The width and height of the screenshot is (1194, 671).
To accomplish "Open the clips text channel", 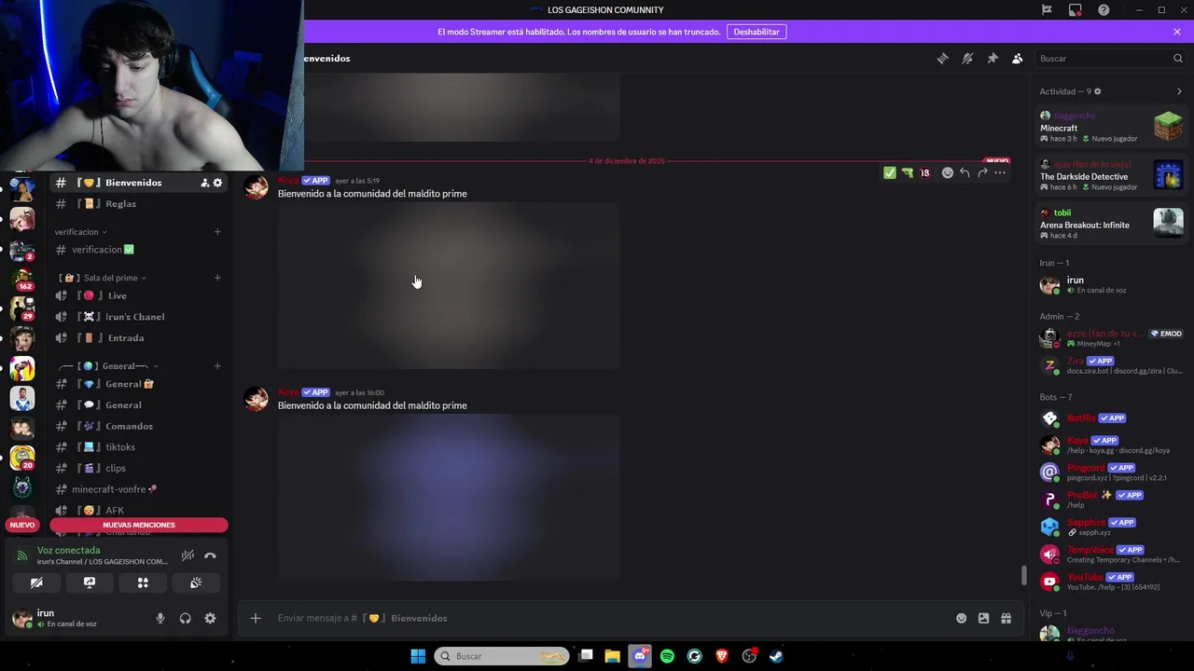I will [138, 468].
